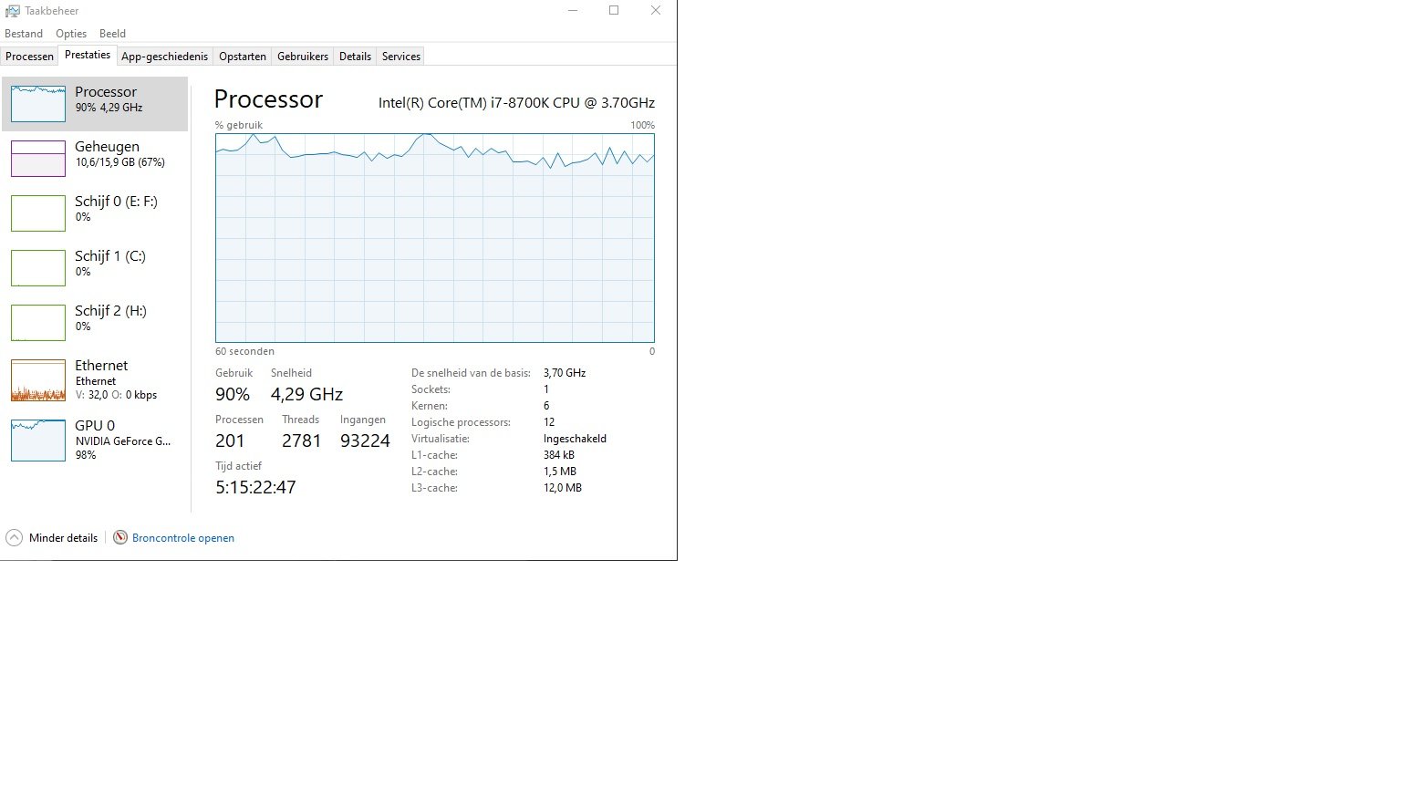Select the Processor mini graph thumbnail
The height and width of the screenshot is (788, 1401).
38,104
